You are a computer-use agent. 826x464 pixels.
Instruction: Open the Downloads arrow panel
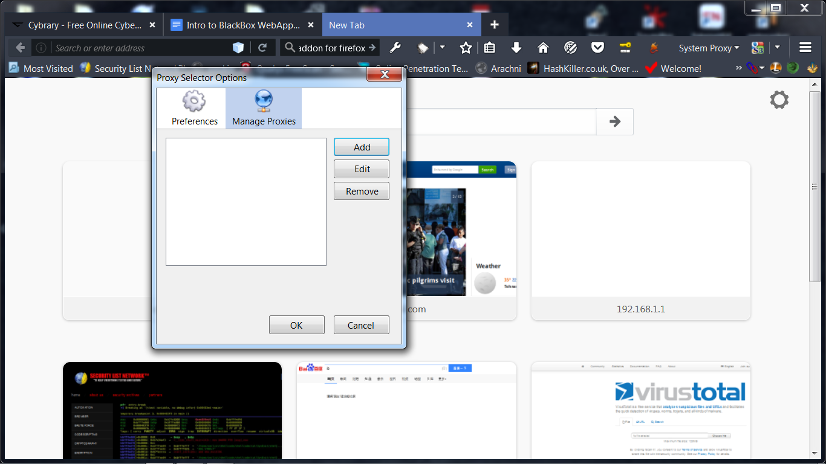pyautogui.click(x=516, y=48)
